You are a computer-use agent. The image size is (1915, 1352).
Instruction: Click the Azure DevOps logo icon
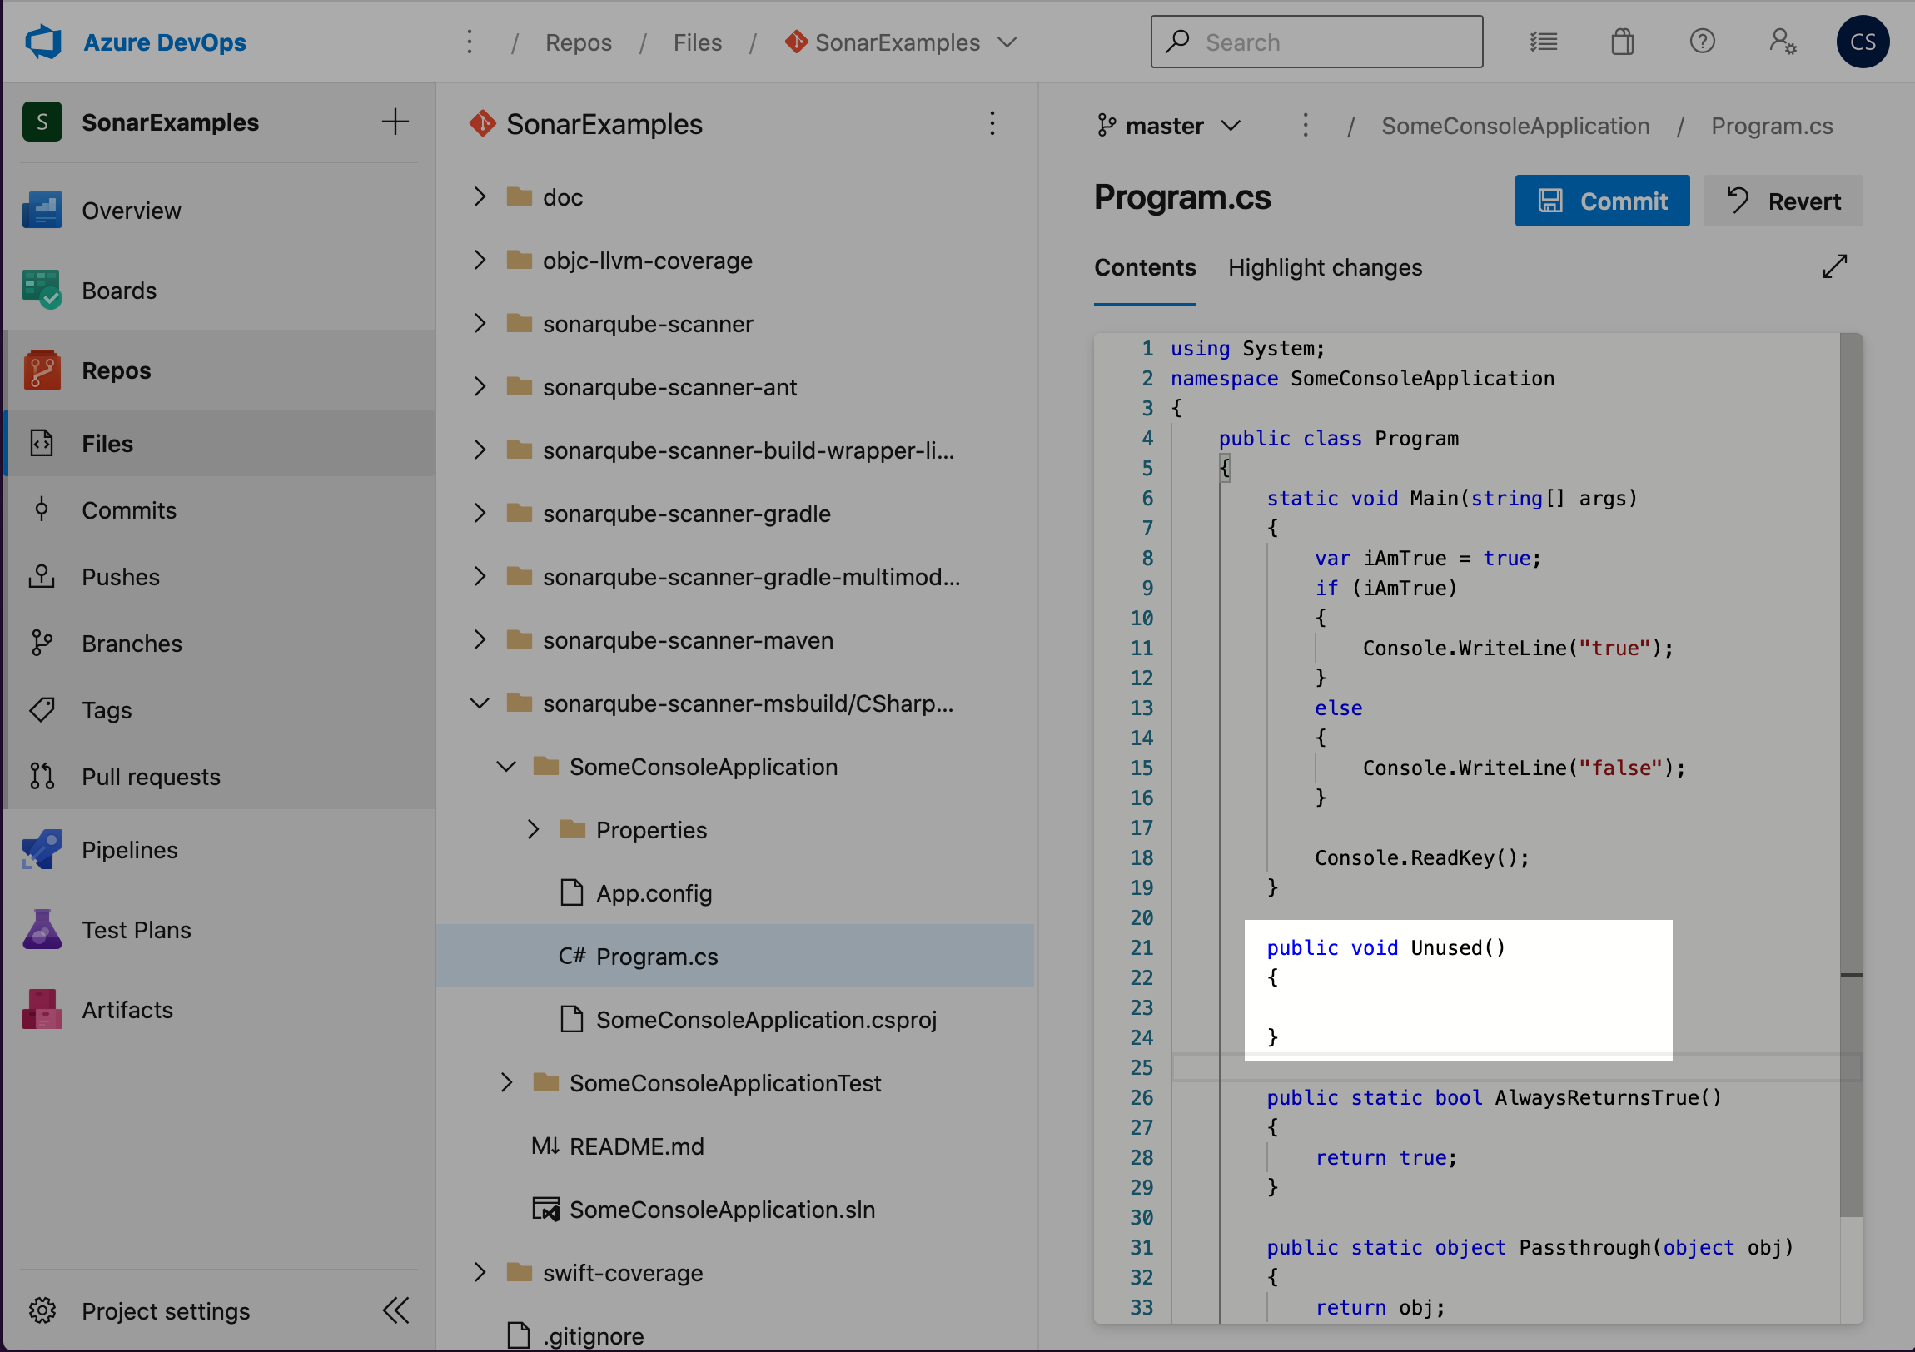(43, 42)
